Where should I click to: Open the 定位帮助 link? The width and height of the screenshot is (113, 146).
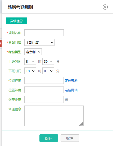(x=71, y=81)
